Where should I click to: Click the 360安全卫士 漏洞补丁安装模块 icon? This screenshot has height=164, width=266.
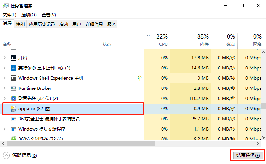[x=13, y=119]
